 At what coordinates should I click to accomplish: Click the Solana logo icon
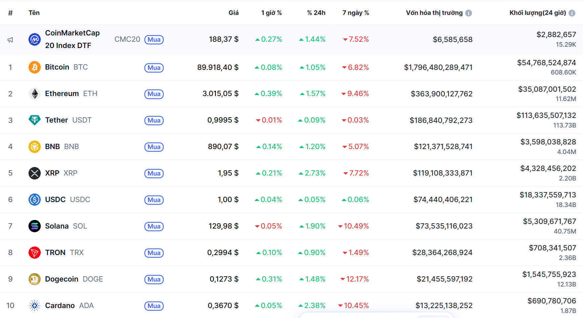34,226
